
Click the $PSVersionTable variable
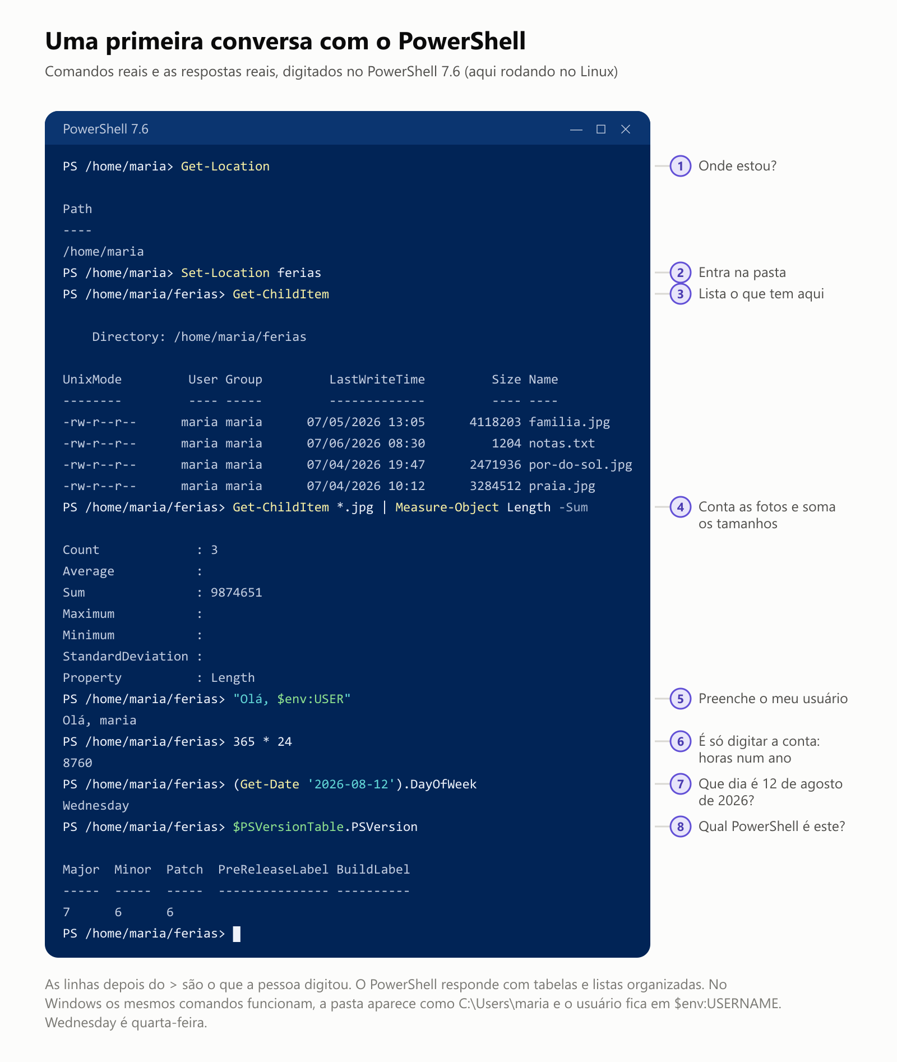288,827
